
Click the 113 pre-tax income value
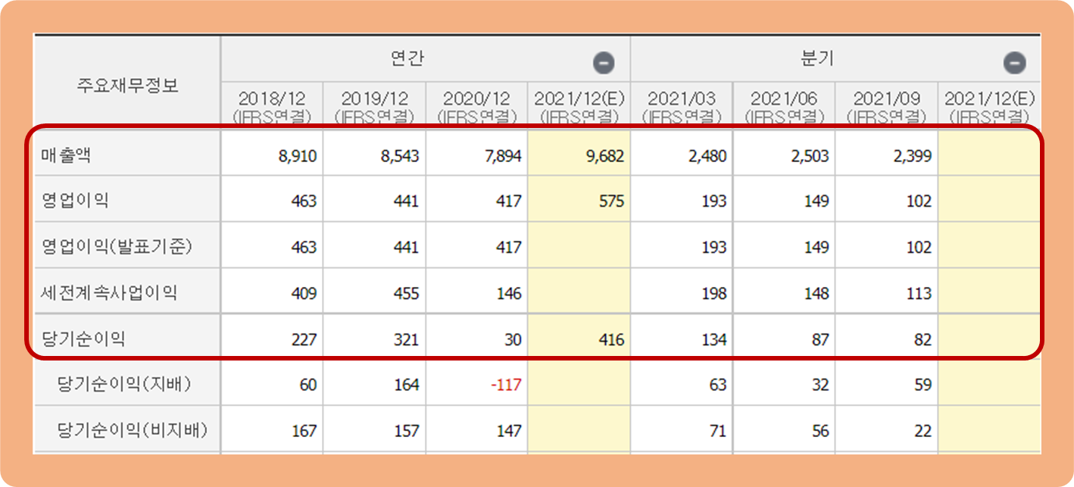pos(919,293)
